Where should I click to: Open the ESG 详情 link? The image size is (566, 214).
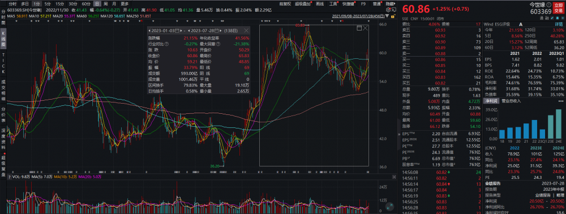pos(559,24)
